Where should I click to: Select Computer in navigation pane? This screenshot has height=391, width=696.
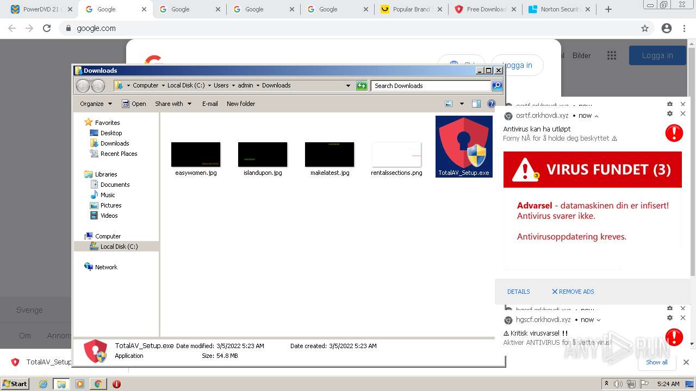108,236
